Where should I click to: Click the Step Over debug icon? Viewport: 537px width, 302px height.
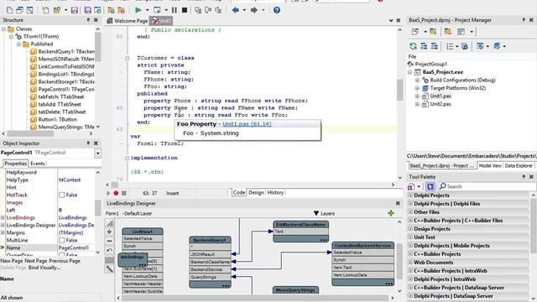(208, 10)
